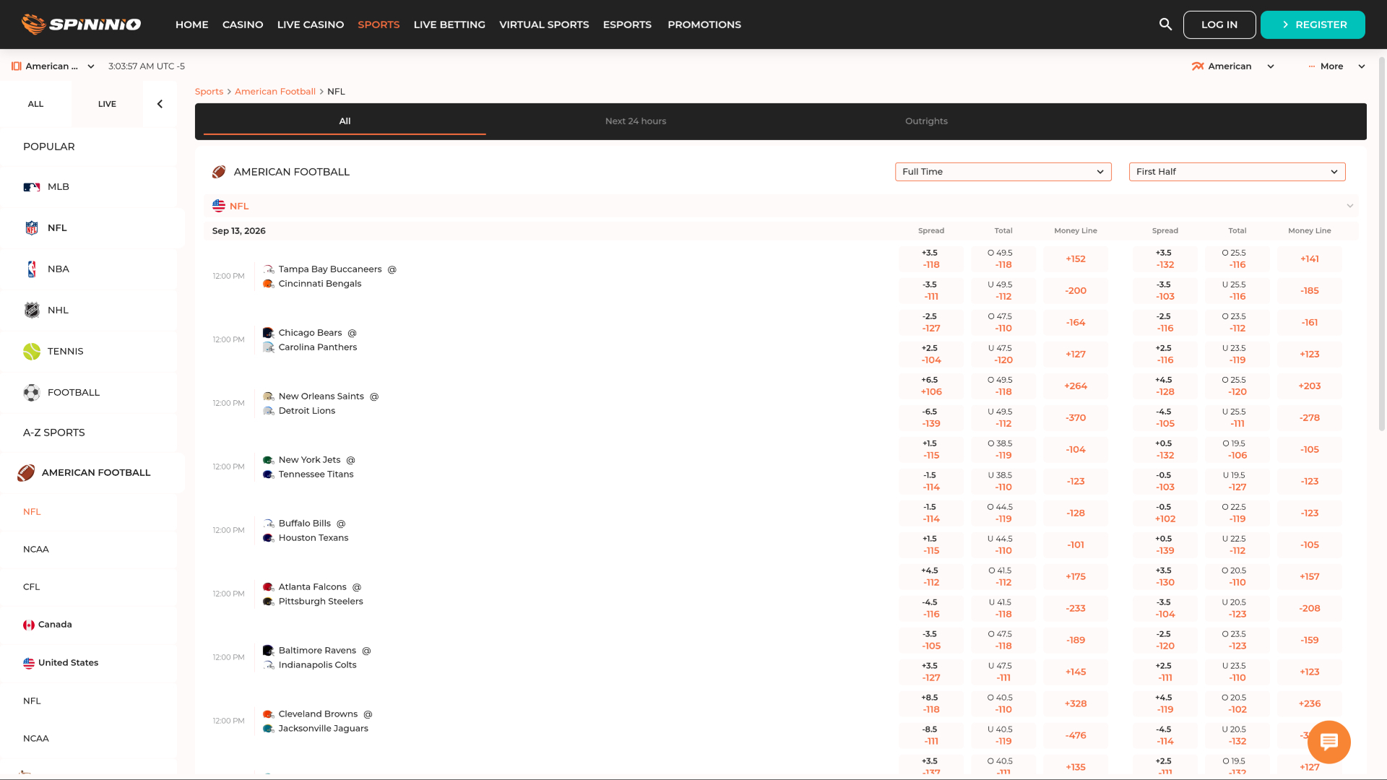The width and height of the screenshot is (1387, 780).
Task: Open the Full Time market dropdown
Action: click(x=1003, y=172)
